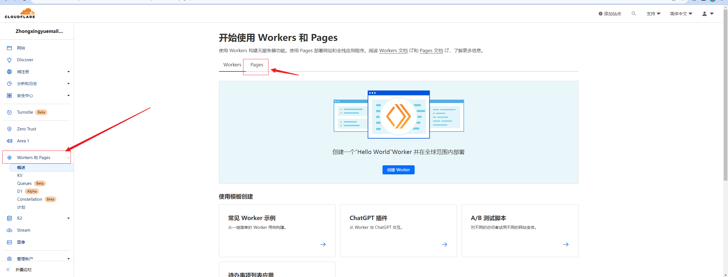Click 折叠边栏 text
The image size is (728, 277).
click(x=24, y=270)
